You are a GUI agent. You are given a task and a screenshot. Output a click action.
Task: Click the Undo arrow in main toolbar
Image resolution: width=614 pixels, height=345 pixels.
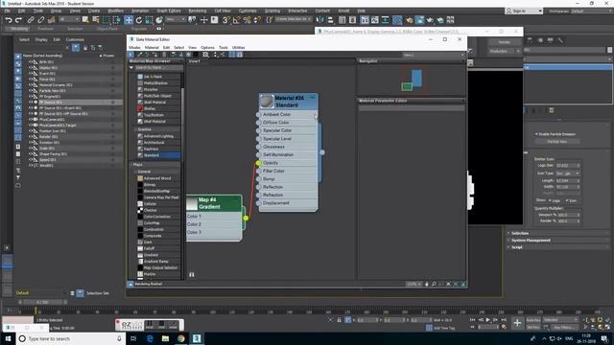click(x=9, y=19)
